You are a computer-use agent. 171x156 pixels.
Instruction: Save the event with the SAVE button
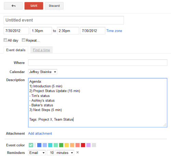tap(34, 6)
